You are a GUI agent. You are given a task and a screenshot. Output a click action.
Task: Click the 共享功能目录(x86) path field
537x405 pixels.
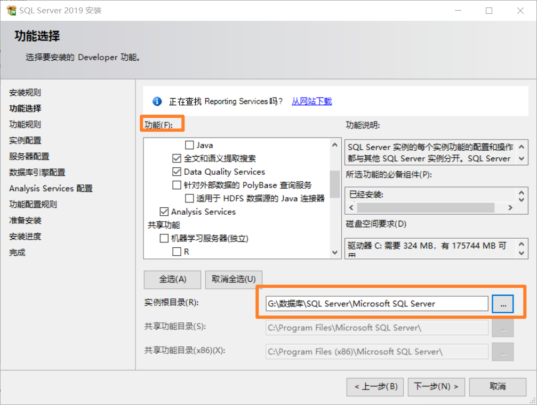pos(376,352)
